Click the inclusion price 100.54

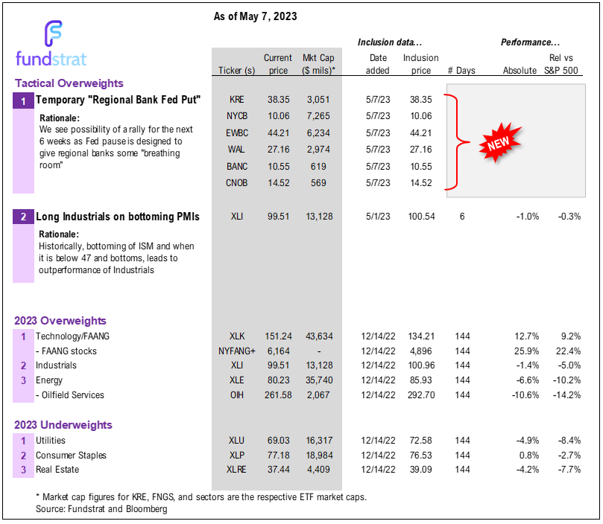(x=421, y=217)
